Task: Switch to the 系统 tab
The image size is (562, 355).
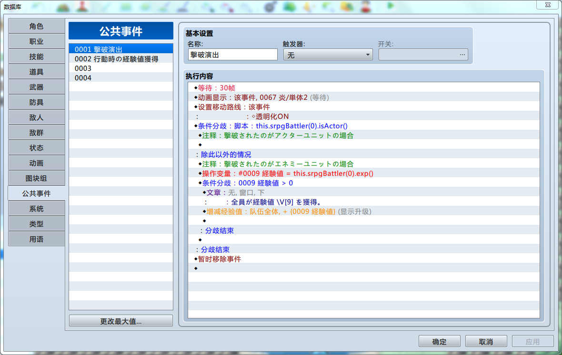Action: tap(36, 209)
